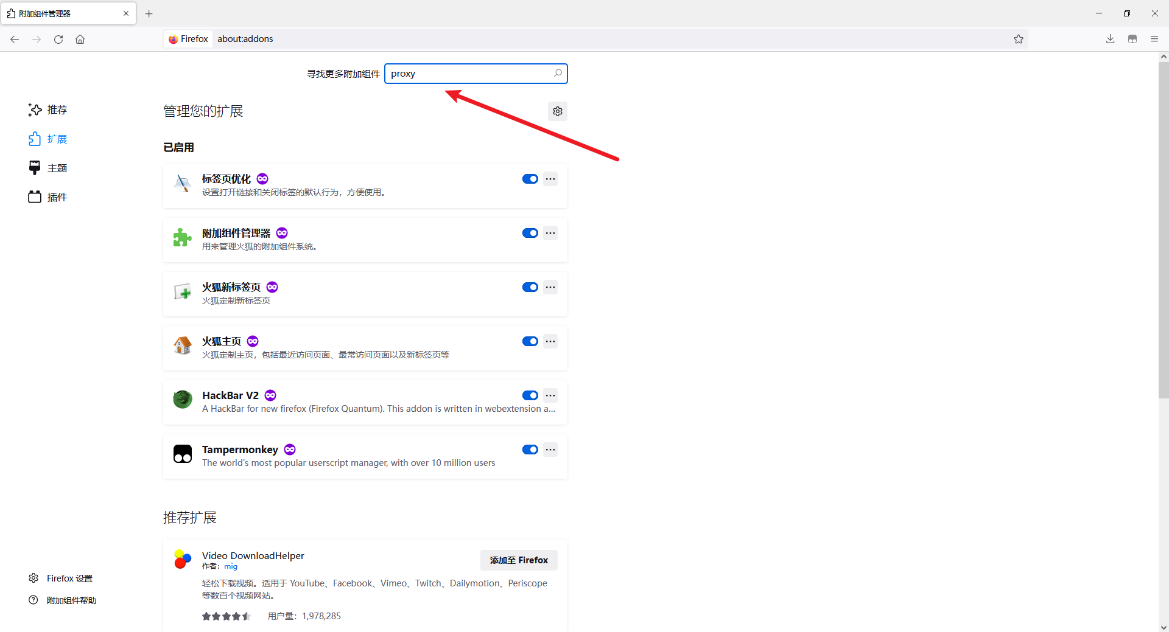Click the add-on search field containing proxy
The image size is (1169, 632).
click(476, 74)
